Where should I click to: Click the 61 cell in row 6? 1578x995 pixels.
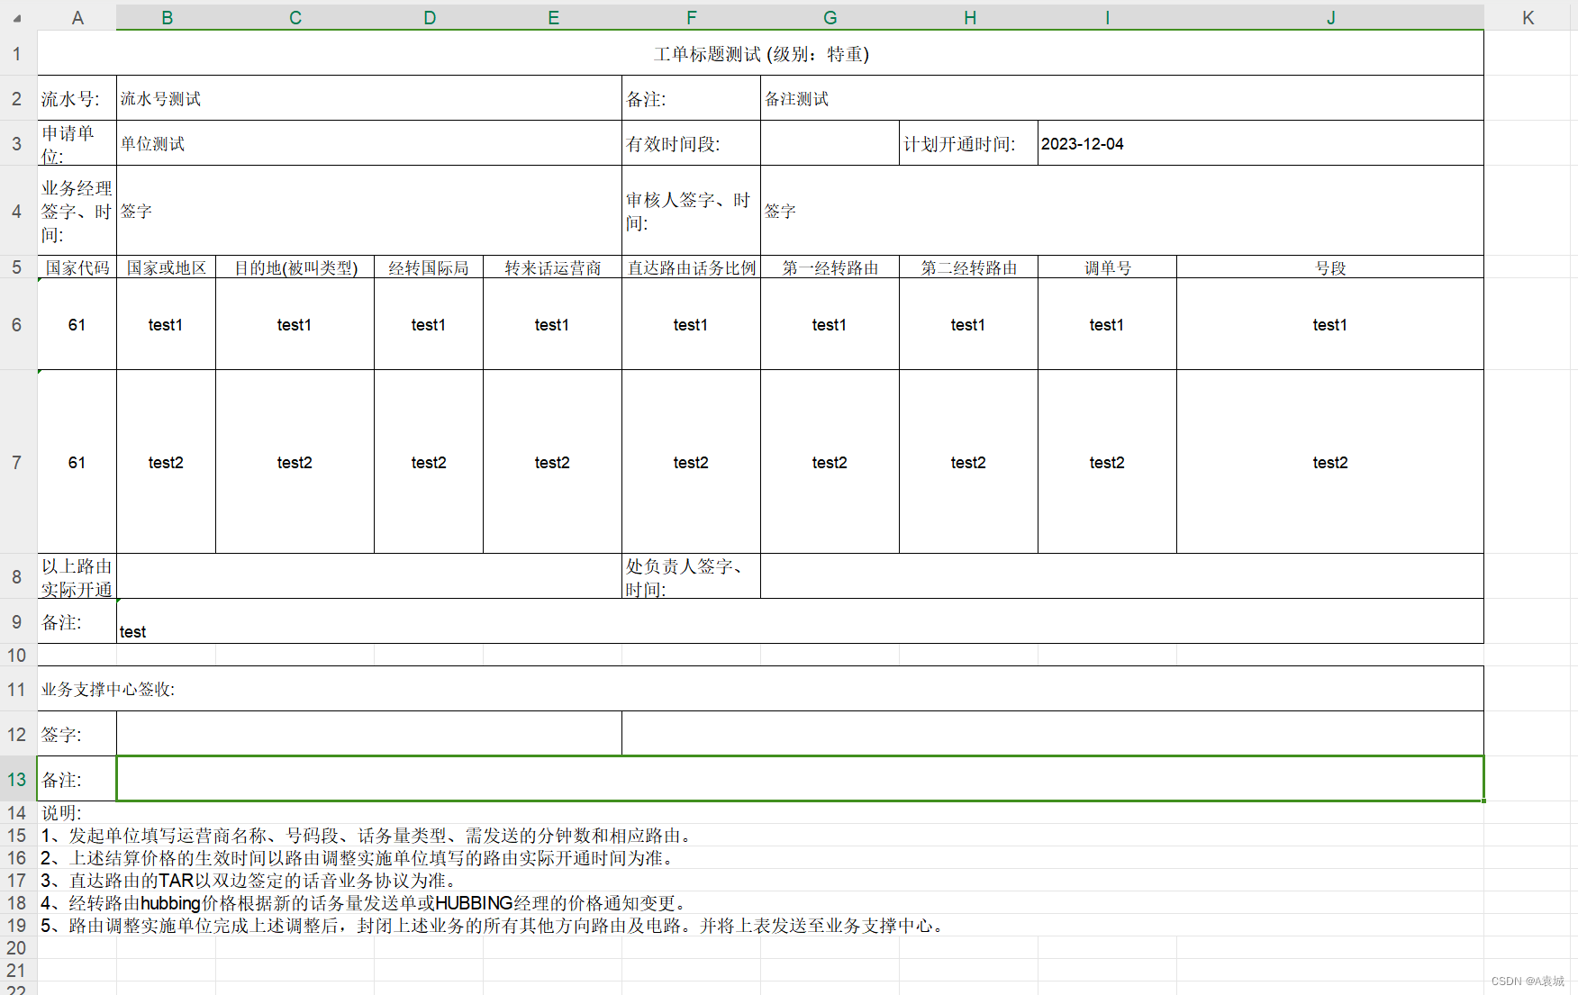coord(77,324)
